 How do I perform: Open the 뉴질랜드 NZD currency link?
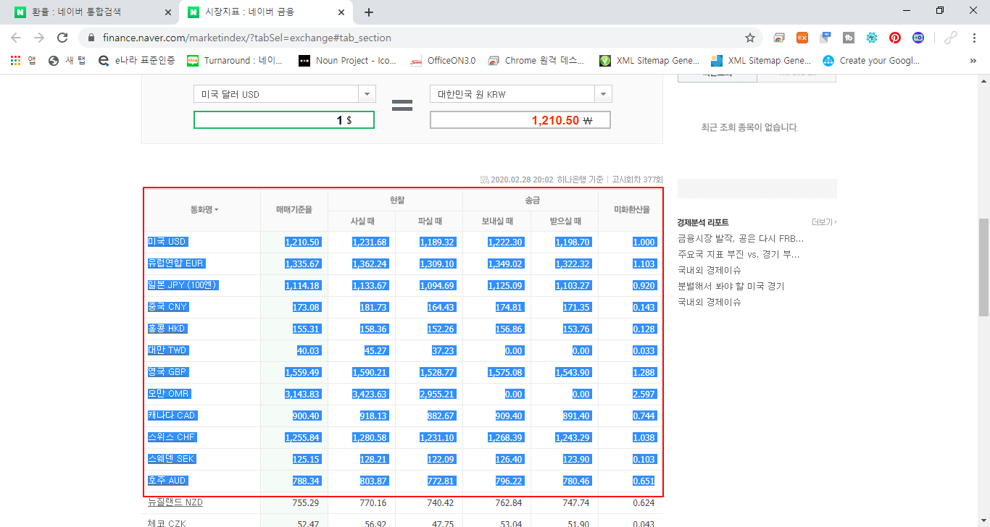point(175,502)
